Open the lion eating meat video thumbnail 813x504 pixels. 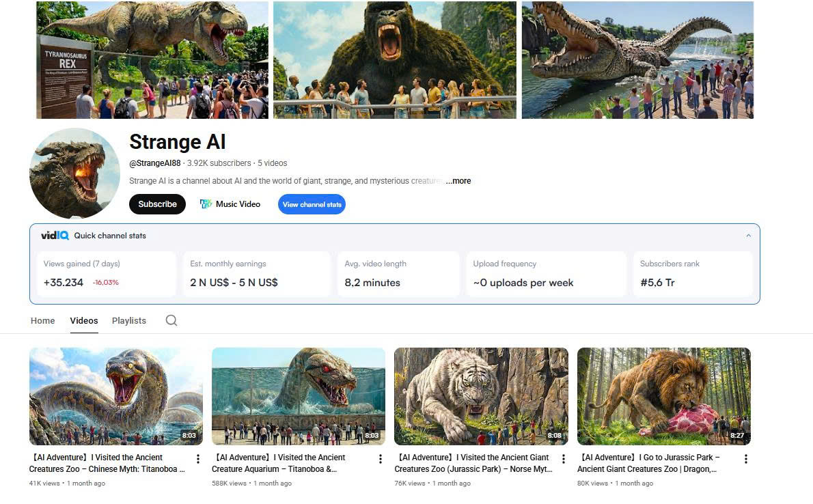click(x=663, y=396)
